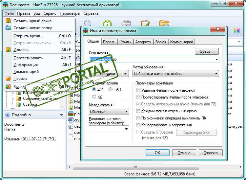The height and width of the screenshot is (180, 246).
Task: Select the ZIP format radio button
Action: tap(94, 89)
